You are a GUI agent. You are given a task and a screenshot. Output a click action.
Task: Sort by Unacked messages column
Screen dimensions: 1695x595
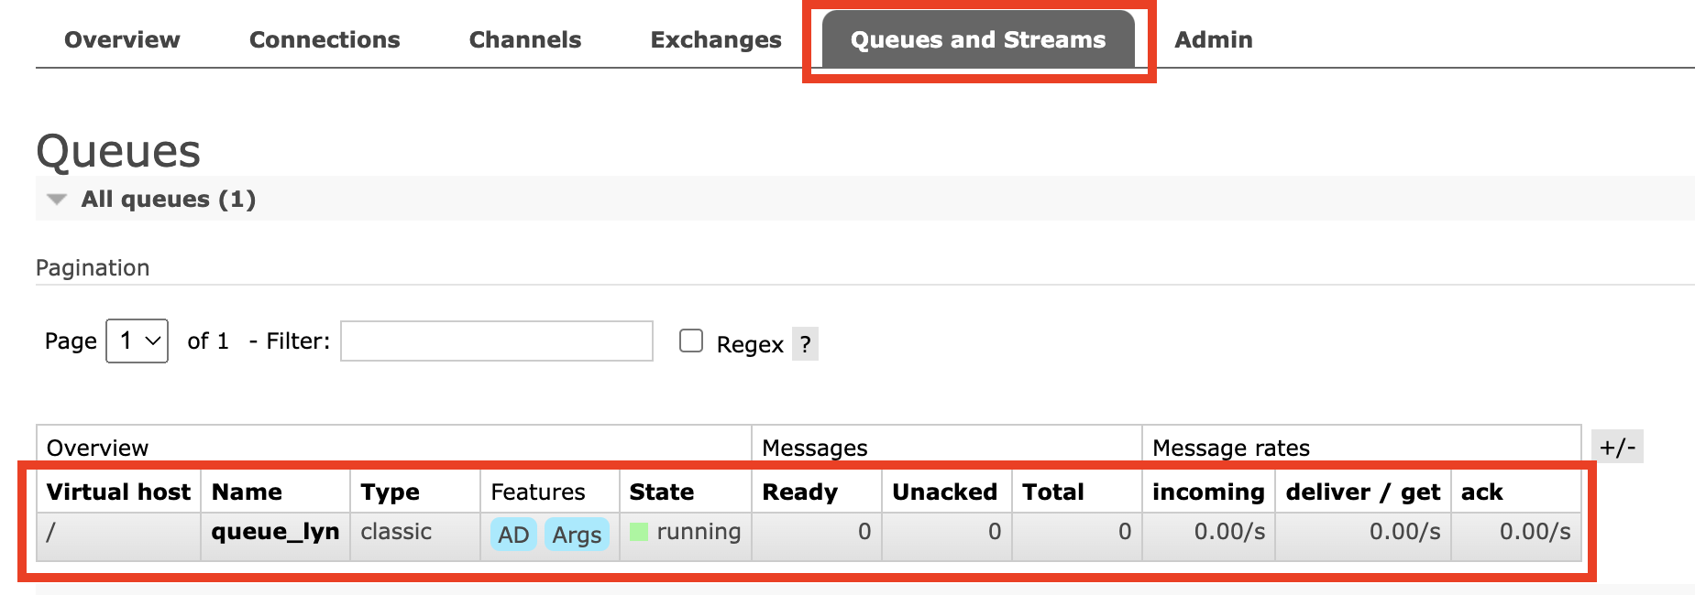(944, 492)
